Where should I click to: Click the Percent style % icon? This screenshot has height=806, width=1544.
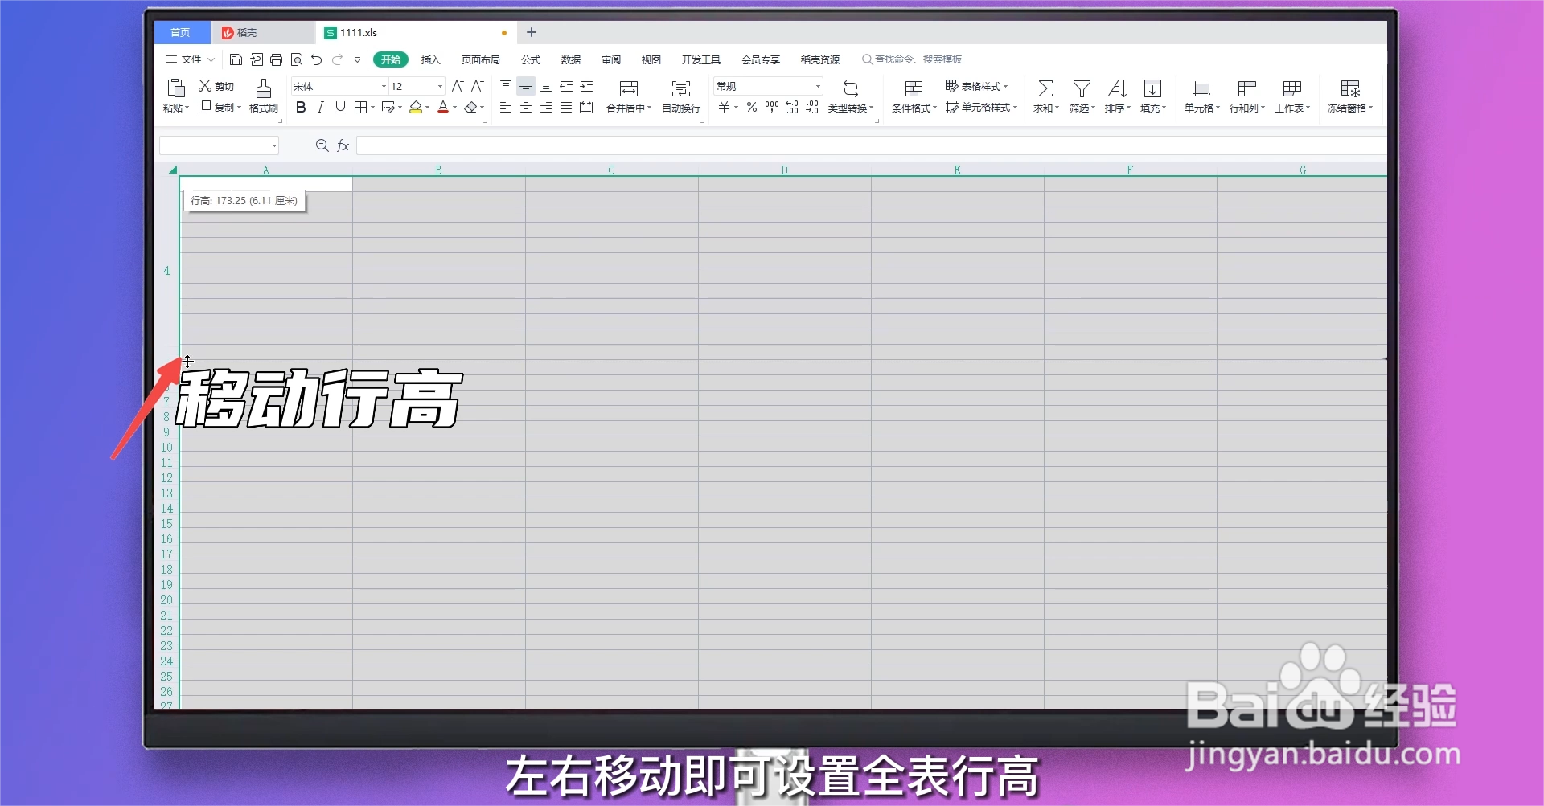click(x=752, y=107)
